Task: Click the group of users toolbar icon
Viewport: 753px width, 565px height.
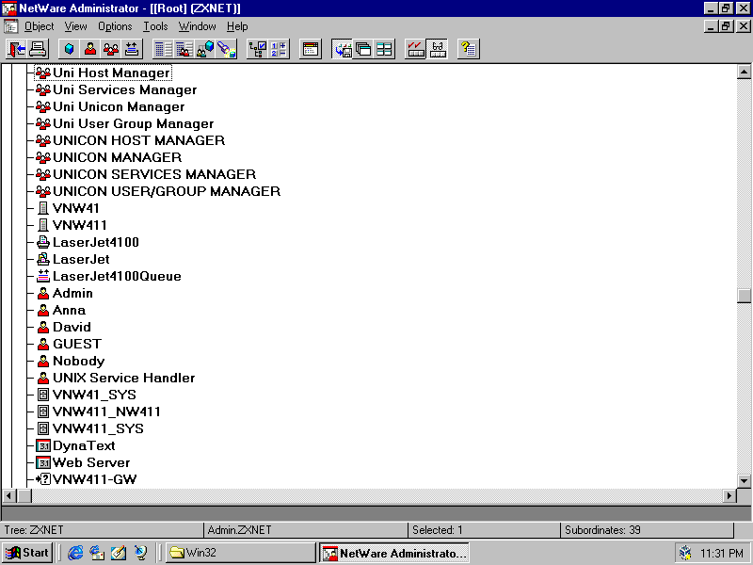Action: [110, 49]
